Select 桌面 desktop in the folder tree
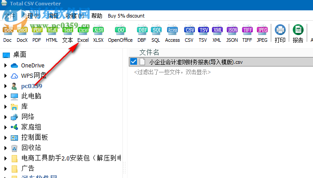This screenshot has height=178, width=313. click(x=20, y=54)
